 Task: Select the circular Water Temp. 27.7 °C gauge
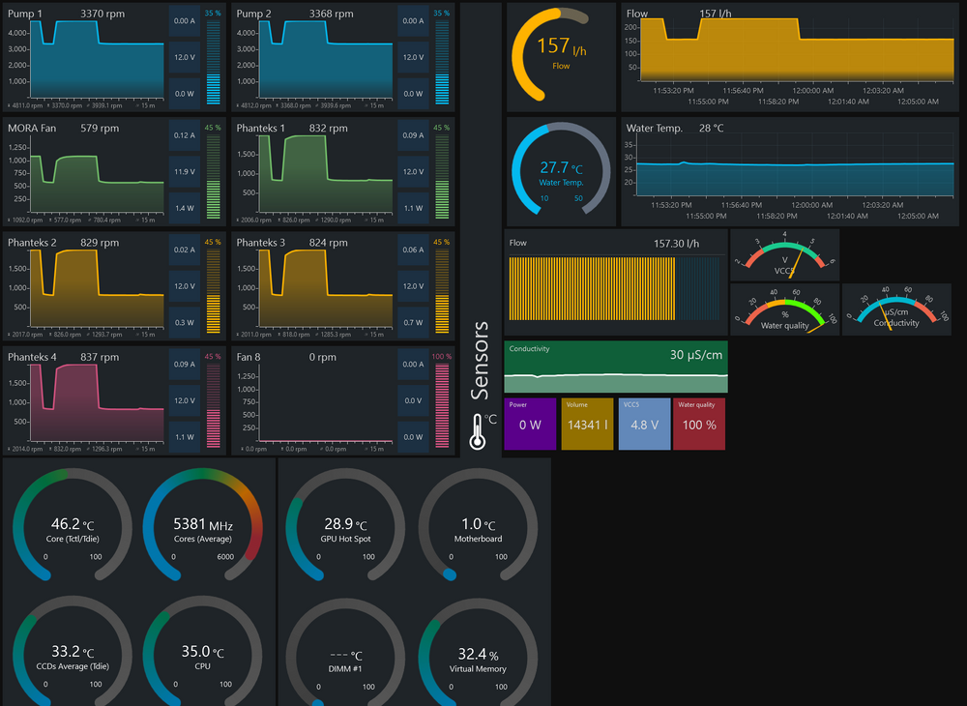pos(560,168)
